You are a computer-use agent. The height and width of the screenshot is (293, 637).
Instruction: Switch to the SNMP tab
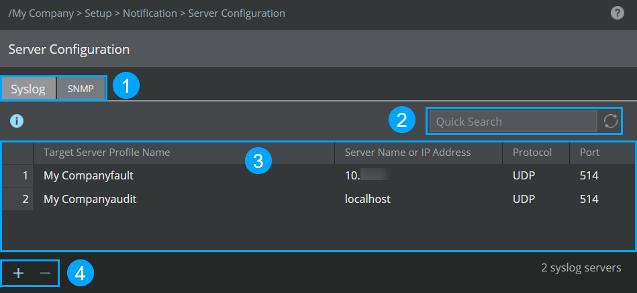(81, 89)
